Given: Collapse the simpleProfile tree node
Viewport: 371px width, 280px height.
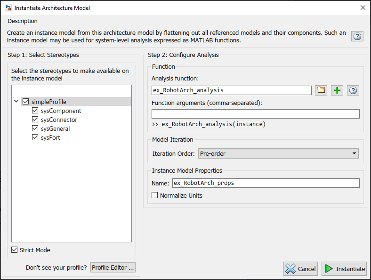Looking at the screenshot, I should 16,102.
